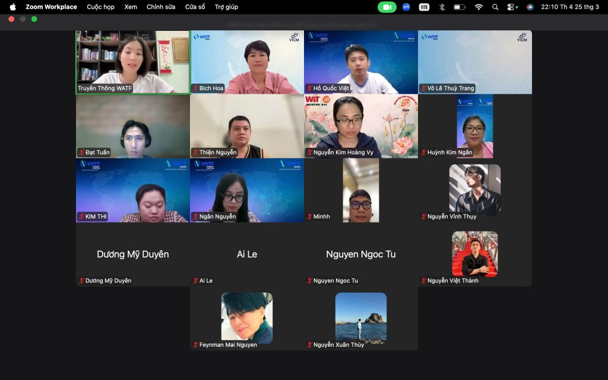This screenshot has height=380, width=608.
Task: Open the Zoom Workplace menu
Action: pos(51,7)
